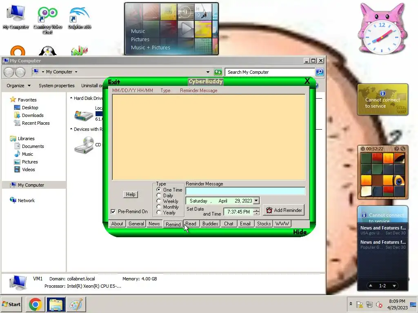418x313 pixels.
Task: Click the Add Reminder button
Action: pos(284,210)
